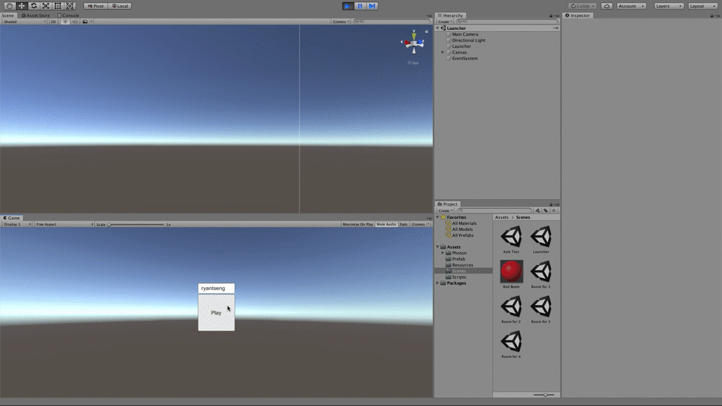722x406 pixels.
Task: Open the Account dropdown
Action: (631, 6)
